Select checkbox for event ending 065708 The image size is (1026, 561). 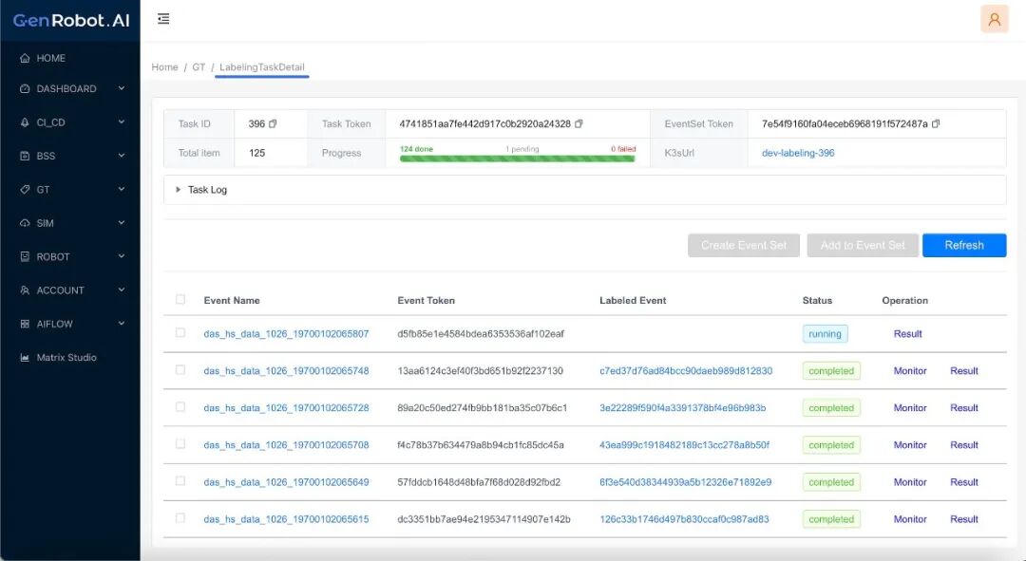(x=180, y=444)
